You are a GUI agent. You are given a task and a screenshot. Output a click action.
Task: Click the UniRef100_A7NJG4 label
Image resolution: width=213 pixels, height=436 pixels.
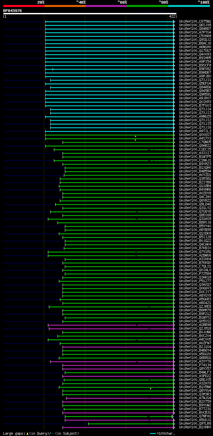click(x=195, y=398)
